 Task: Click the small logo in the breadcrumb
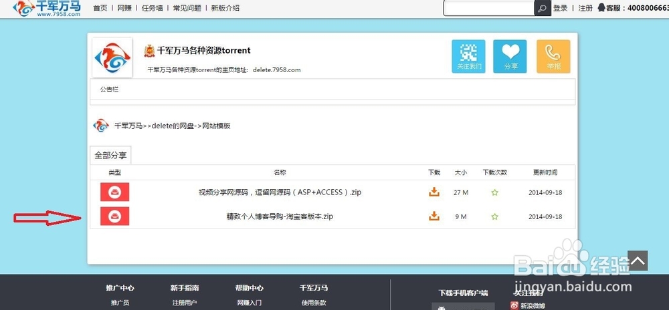101,126
